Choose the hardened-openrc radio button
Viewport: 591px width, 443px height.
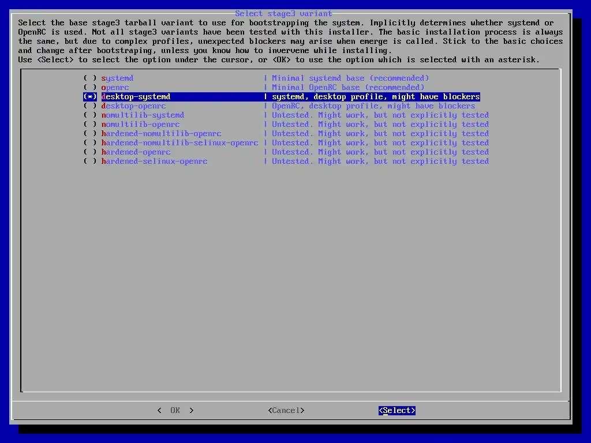pos(89,152)
